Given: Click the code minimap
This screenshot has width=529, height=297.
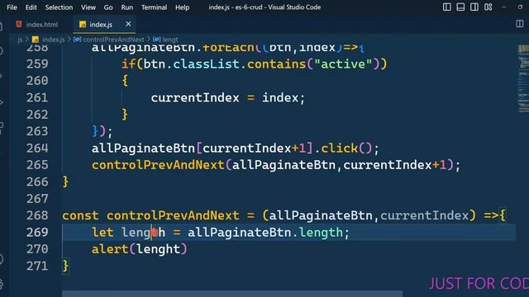Looking at the screenshot, I should tap(523, 79).
